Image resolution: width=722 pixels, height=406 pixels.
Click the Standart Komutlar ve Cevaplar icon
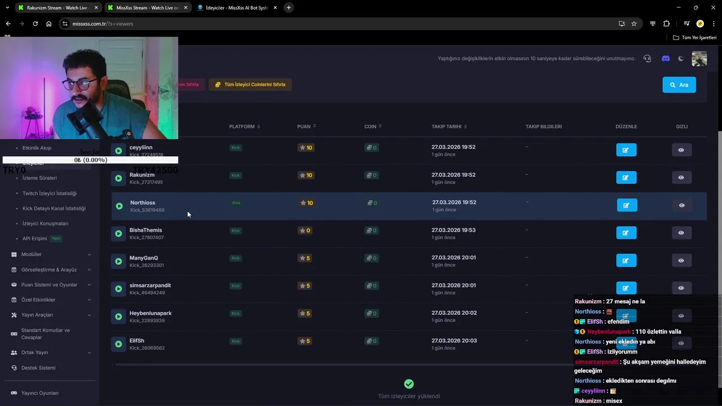coord(14,334)
